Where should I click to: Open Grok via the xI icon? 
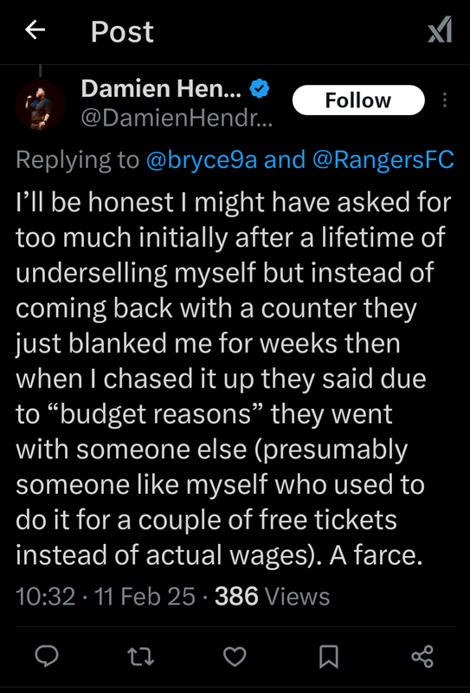coord(440,30)
